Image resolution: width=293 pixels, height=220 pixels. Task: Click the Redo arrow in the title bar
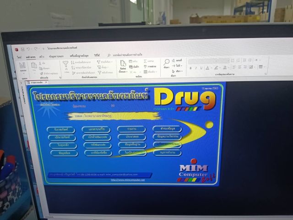coord(36,49)
